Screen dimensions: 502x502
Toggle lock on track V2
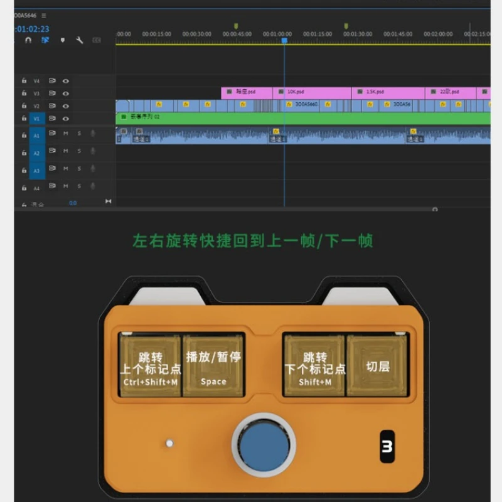24,105
